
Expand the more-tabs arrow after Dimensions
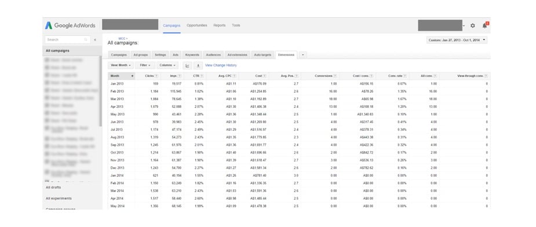tap(303, 54)
